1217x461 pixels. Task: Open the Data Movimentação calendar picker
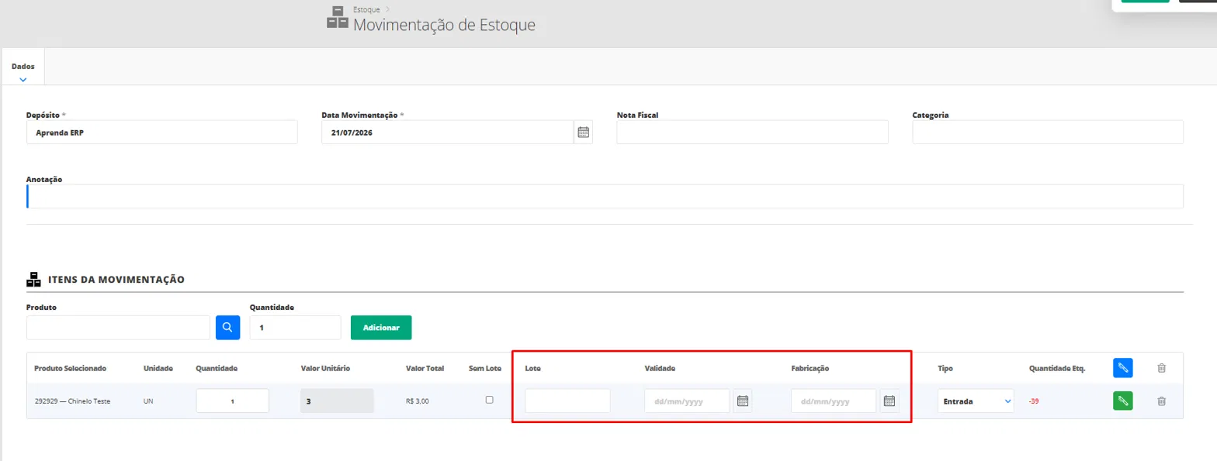[x=584, y=132]
